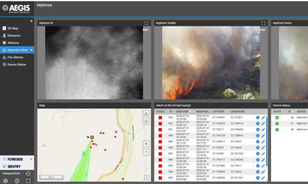Select alarm ID 583 cell
This screenshot has height=184, width=308.
click(170, 178)
